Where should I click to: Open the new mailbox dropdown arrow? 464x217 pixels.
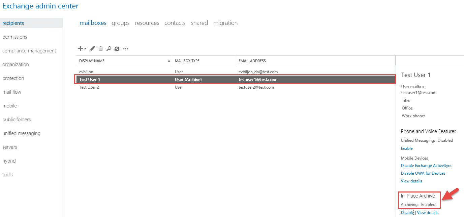click(x=85, y=49)
